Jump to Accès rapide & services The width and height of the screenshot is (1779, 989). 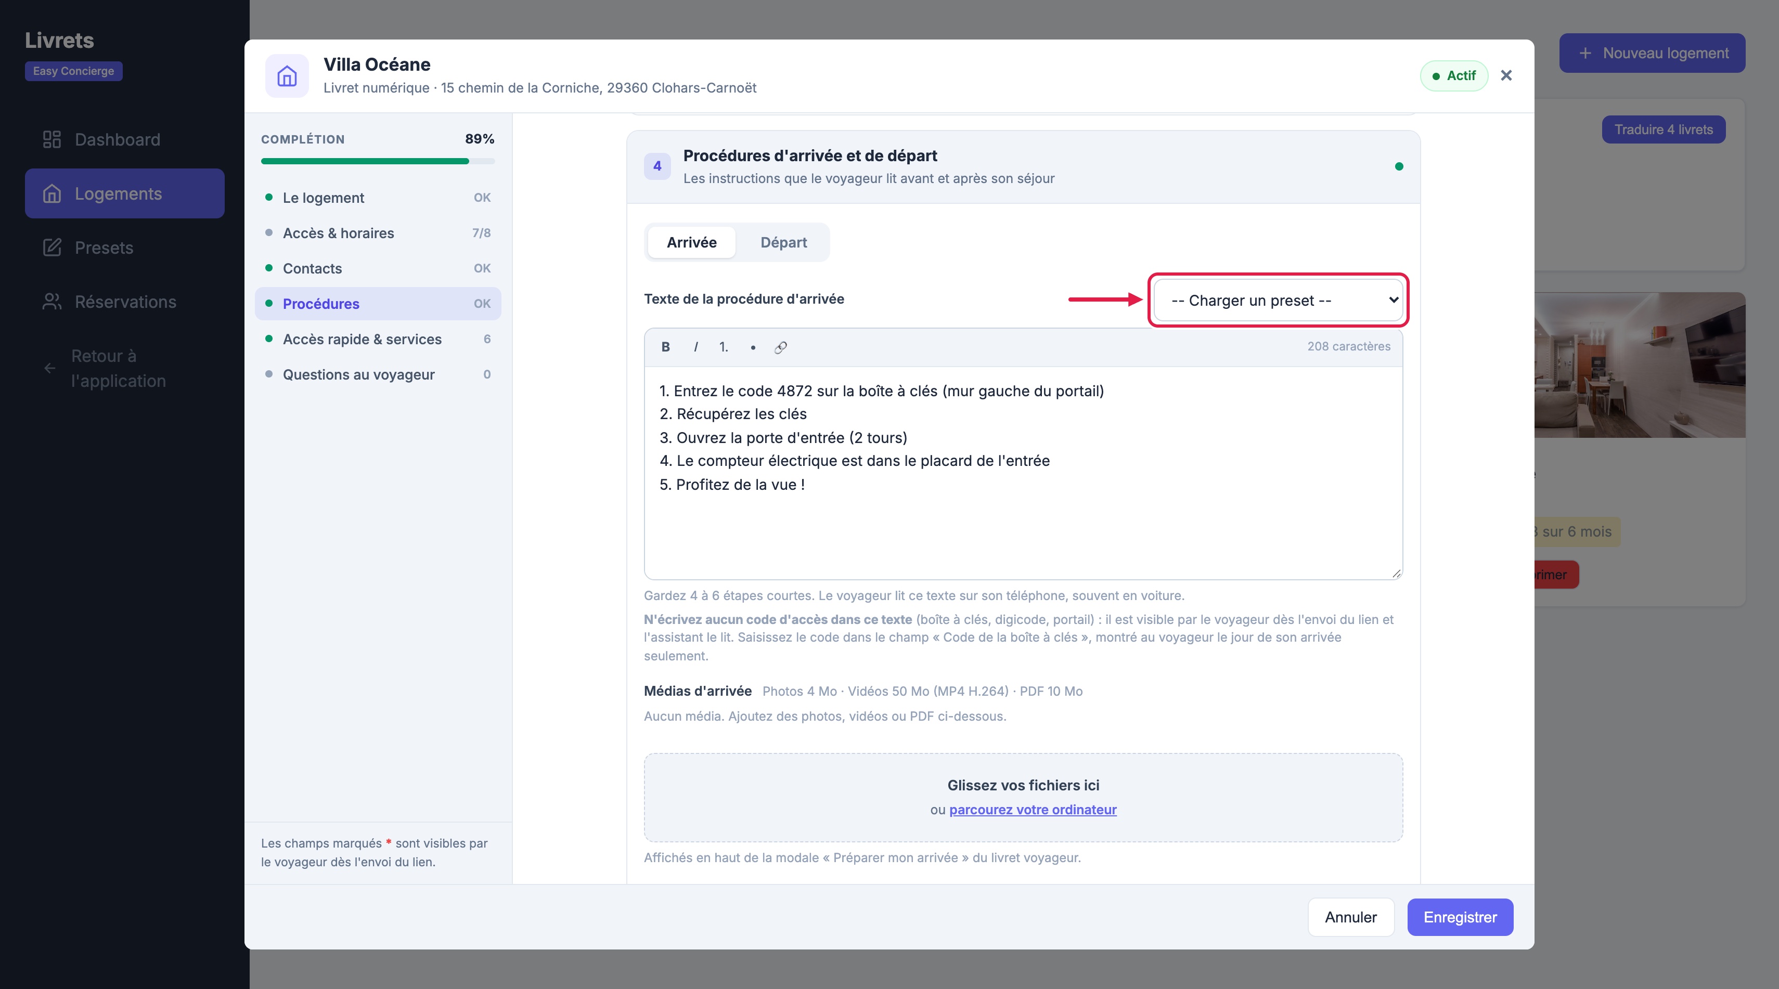378,339
